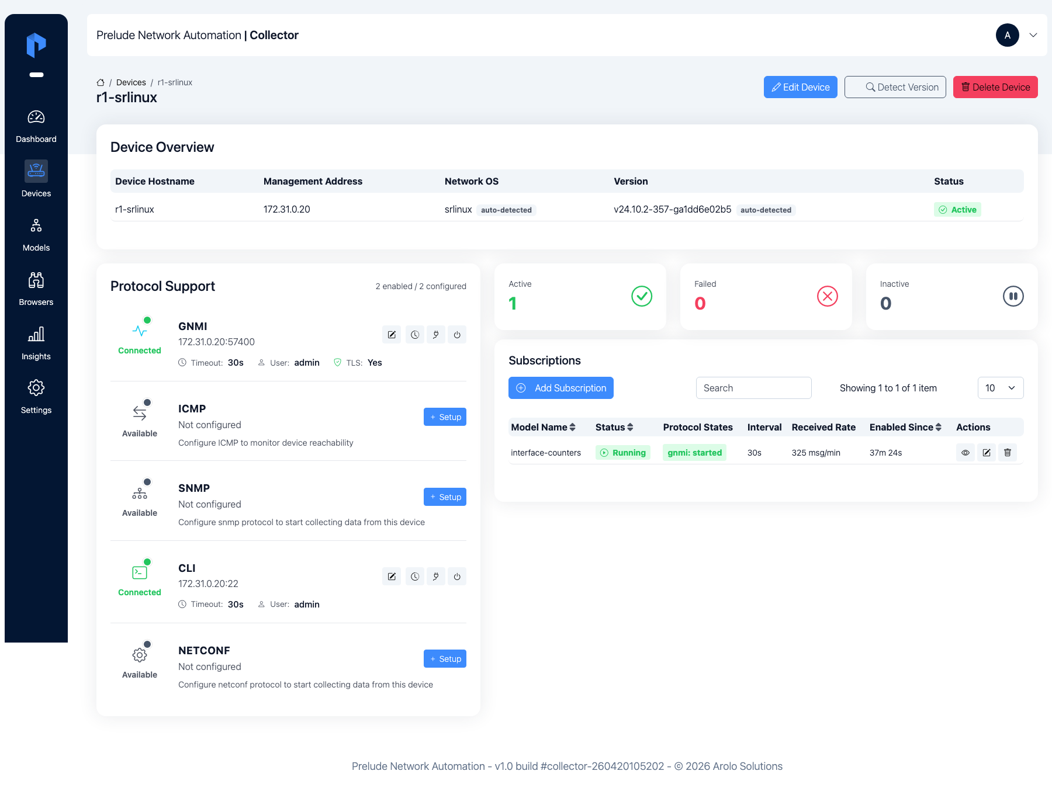1052x788 pixels.
Task: Click the version v24.10.2-357-ga1dd6e02b5 text
Action: [672, 209]
